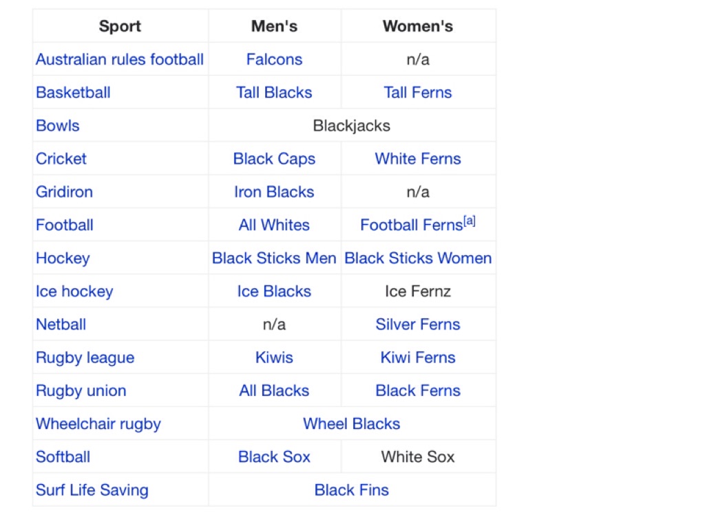Click the footnote [a] superscript

[x=470, y=221]
